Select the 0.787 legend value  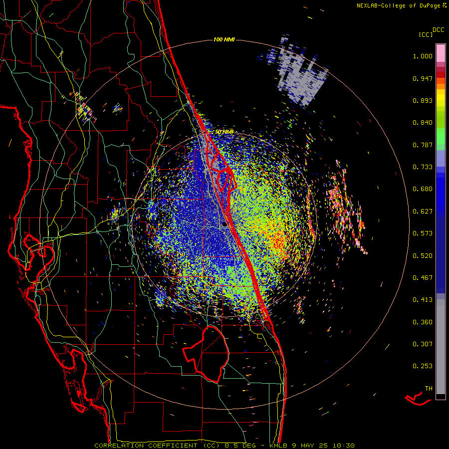(423, 145)
